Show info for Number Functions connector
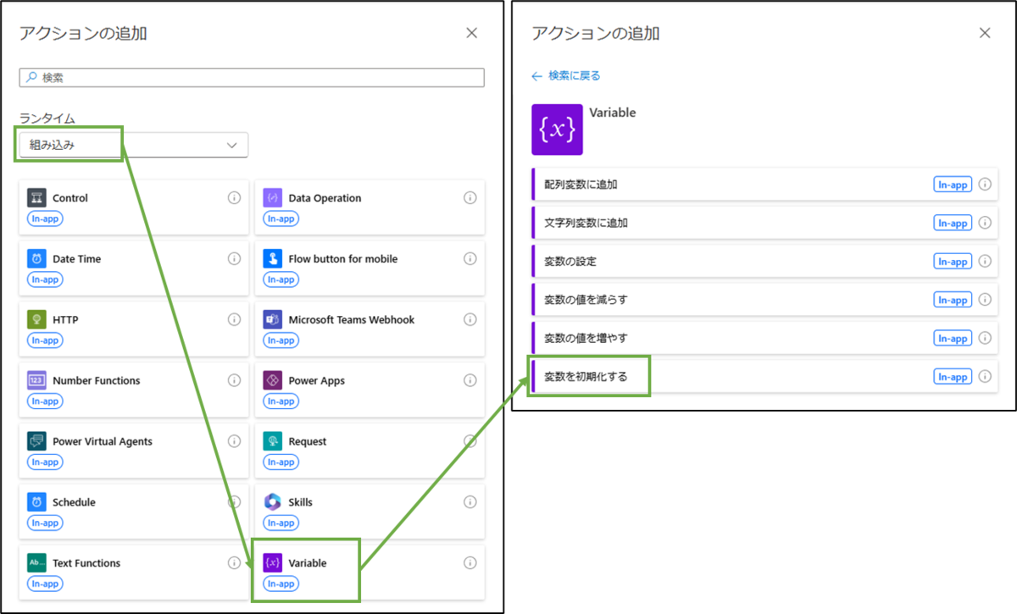 (x=234, y=381)
